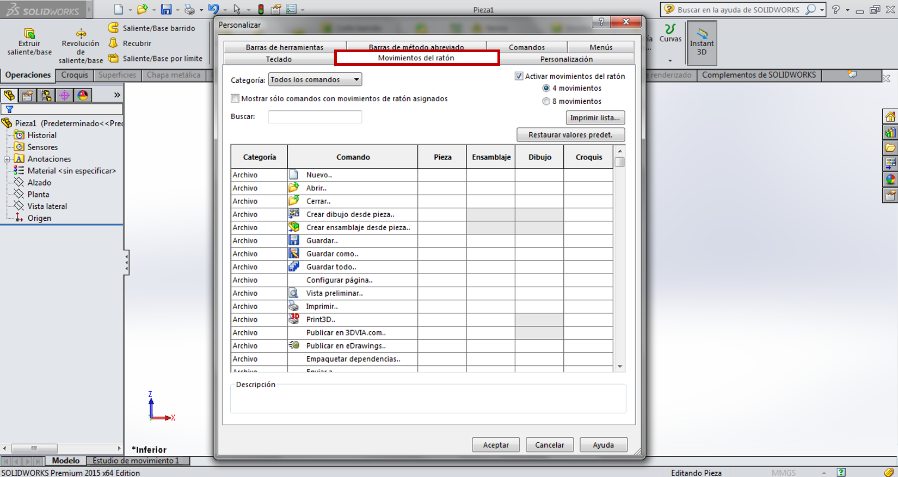The image size is (898, 477).
Task: Click the New document icon in the top toolbar
Action: (119, 9)
